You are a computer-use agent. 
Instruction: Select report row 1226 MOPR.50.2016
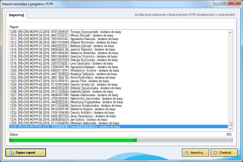tap(119, 92)
